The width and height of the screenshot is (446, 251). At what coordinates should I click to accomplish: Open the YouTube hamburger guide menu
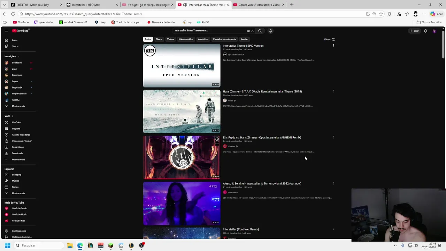6,31
